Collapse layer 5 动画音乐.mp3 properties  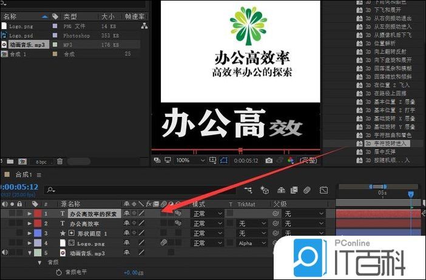tap(30, 253)
